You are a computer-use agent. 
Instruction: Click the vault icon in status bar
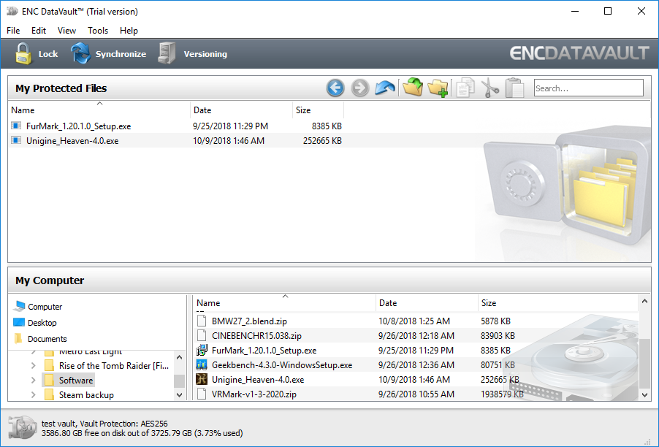(x=22, y=428)
